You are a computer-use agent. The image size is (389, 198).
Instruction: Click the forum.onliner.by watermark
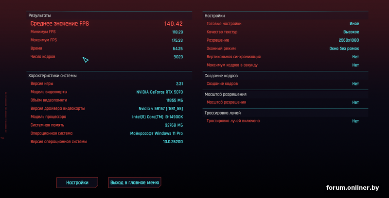pyautogui.click(x=353, y=188)
